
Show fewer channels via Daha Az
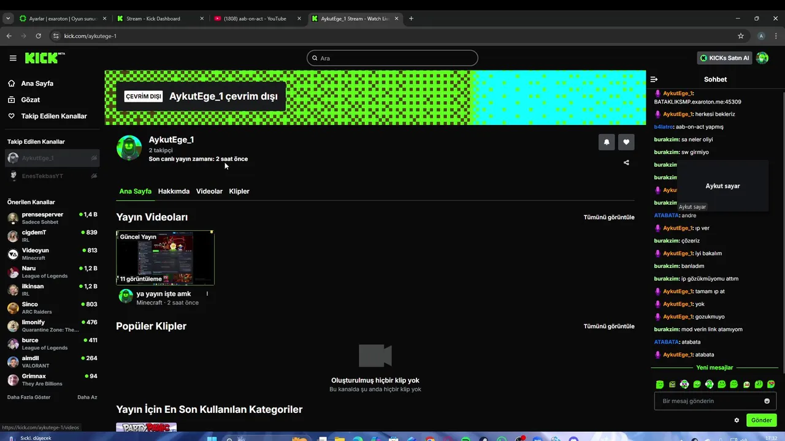[x=87, y=398]
